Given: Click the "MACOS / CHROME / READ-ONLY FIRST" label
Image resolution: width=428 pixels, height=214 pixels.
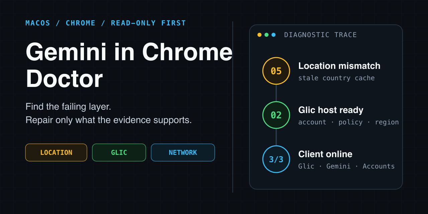Looking at the screenshot, I should [x=106, y=23].
